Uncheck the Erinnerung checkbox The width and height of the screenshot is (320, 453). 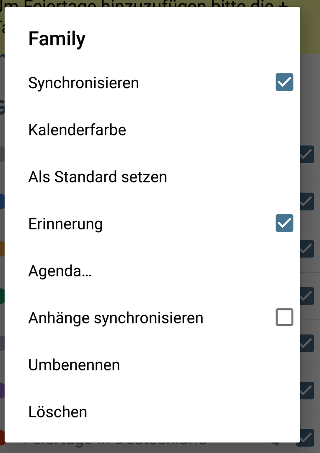point(284,223)
